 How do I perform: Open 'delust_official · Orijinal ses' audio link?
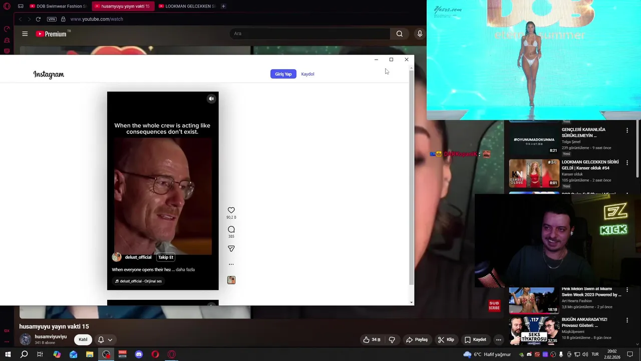[x=139, y=281]
